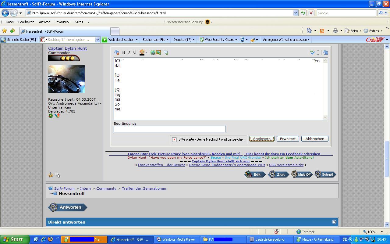This screenshot has height=244, width=390.
Task: Expand the Web Security Guard dropdown
Action: pyautogui.click(x=236, y=40)
